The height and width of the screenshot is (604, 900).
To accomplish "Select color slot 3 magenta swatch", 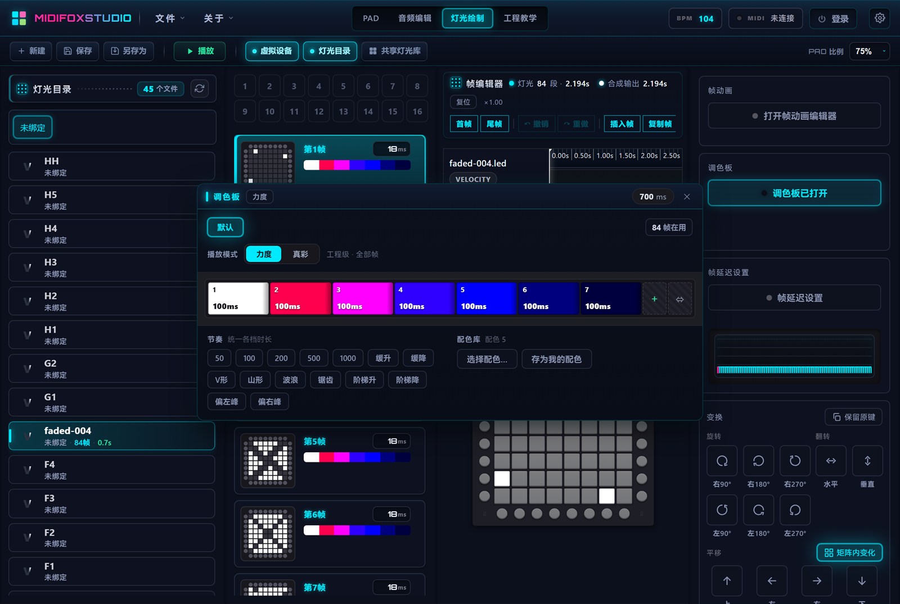I will (x=362, y=298).
